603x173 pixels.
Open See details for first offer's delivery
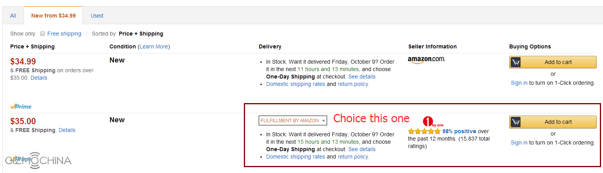pos(361,77)
